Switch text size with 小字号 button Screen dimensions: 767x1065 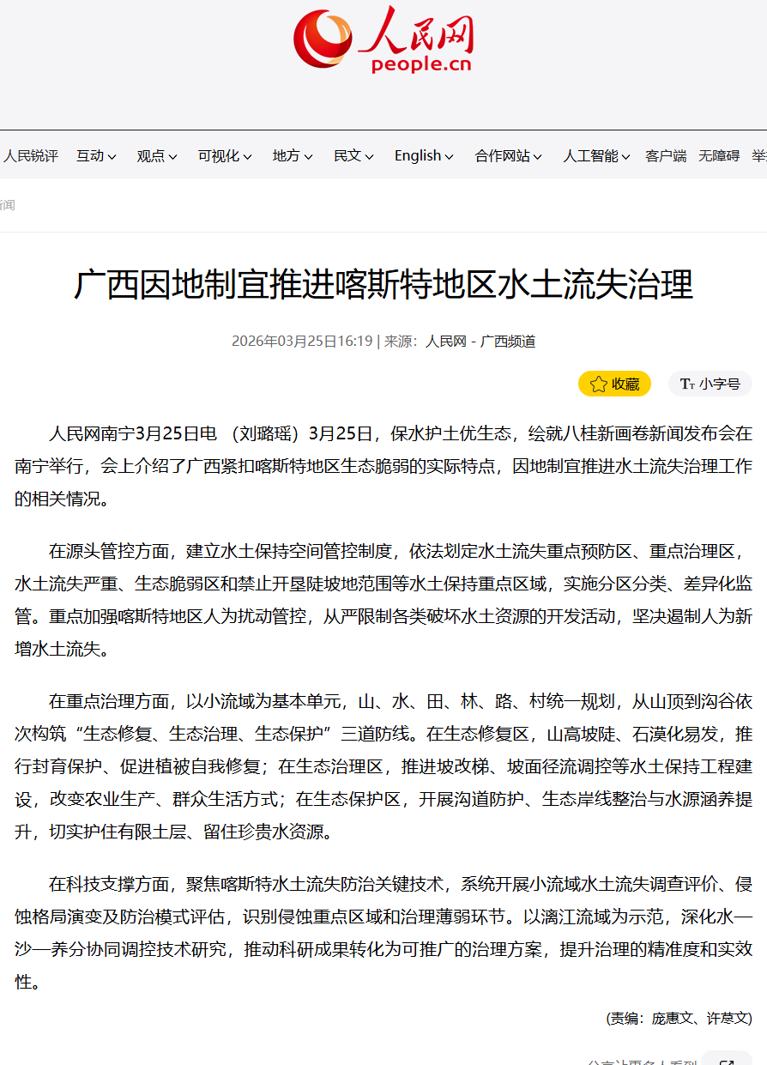(x=719, y=384)
